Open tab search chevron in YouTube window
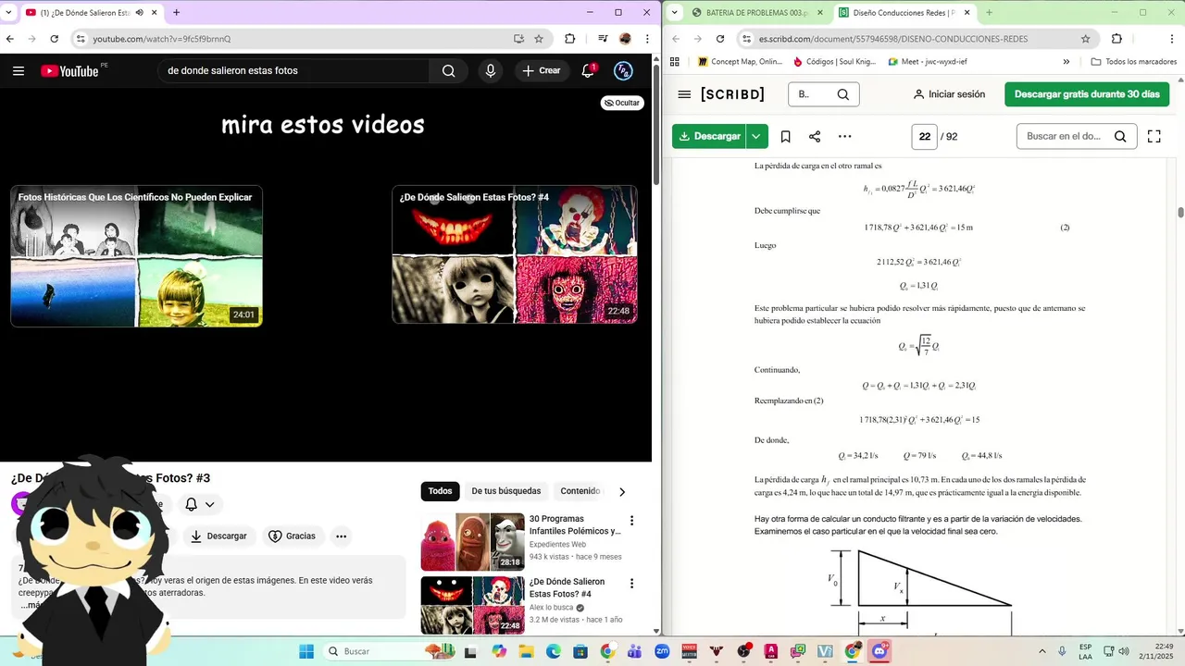 (x=8, y=13)
